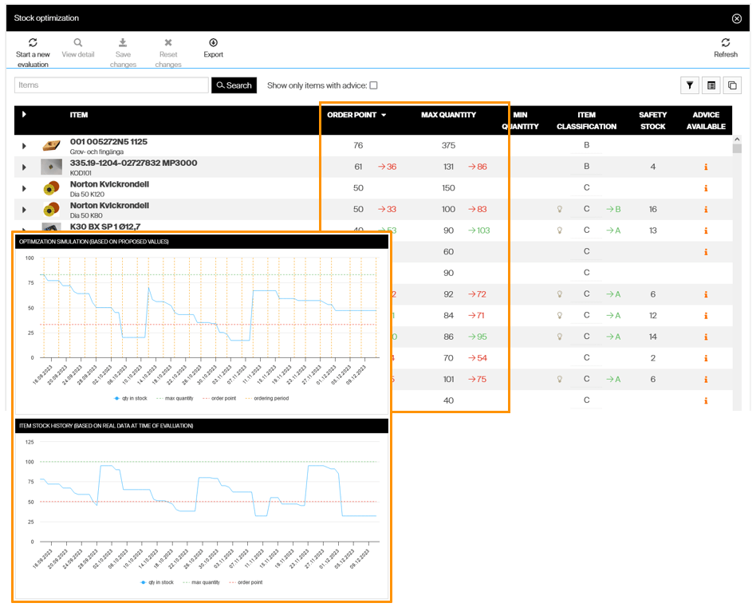
Task: Click the Export icon
Action: (213, 43)
